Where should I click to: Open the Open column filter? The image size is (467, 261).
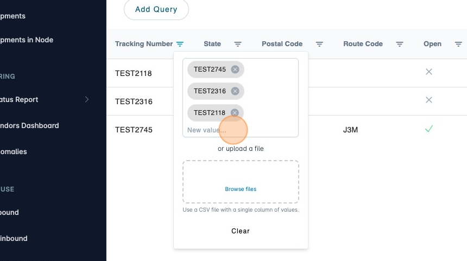pyautogui.click(x=458, y=44)
